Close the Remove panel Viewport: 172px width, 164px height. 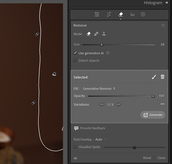click(161, 158)
